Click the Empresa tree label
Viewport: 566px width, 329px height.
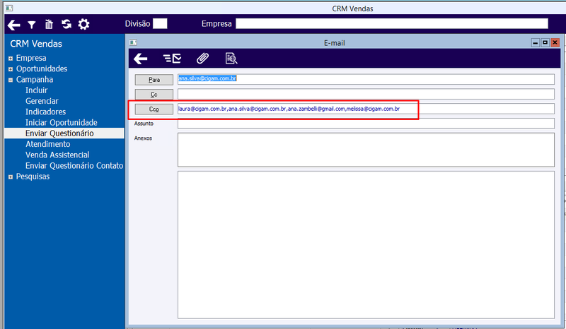tap(31, 58)
